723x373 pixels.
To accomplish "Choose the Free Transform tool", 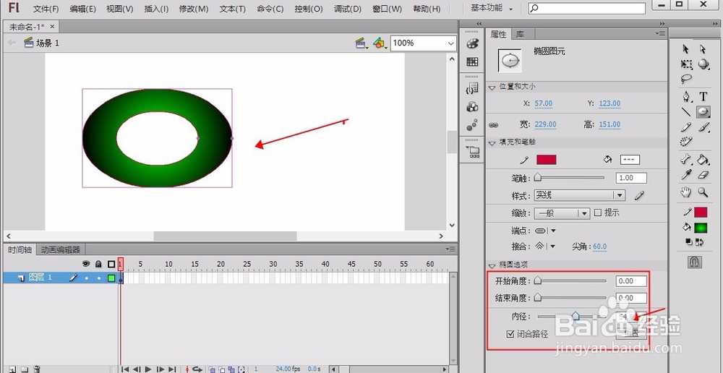I will [686, 64].
